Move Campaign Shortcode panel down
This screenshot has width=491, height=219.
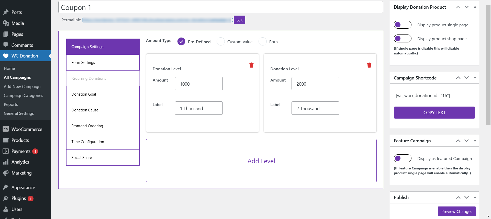pyautogui.click(x=467, y=78)
